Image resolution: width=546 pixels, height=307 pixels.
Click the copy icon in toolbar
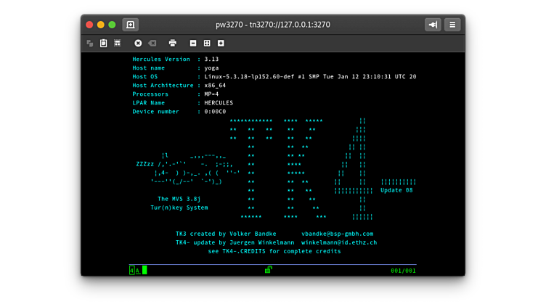[90, 44]
